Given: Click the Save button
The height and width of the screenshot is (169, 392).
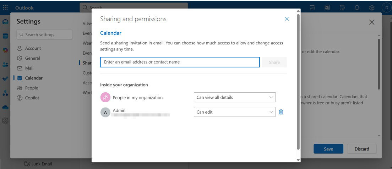Looking at the screenshot, I should click(x=328, y=149).
